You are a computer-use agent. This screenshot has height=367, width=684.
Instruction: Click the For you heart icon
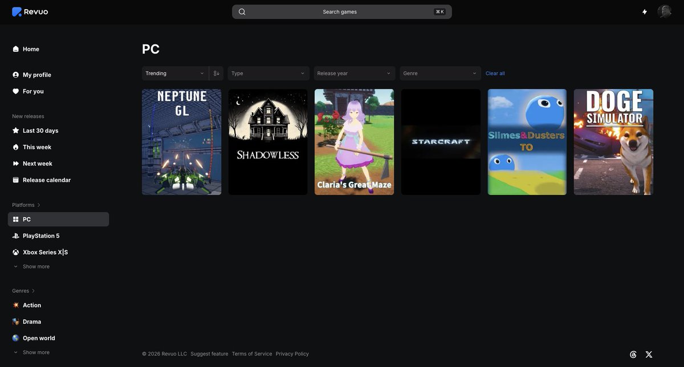[15, 91]
